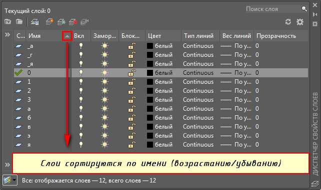This screenshot has width=321, height=190.
Task: Change Continuous linetype of layer в
Action: (198, 127)
